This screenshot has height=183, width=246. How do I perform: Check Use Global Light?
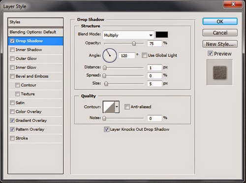tap(144, 56)
